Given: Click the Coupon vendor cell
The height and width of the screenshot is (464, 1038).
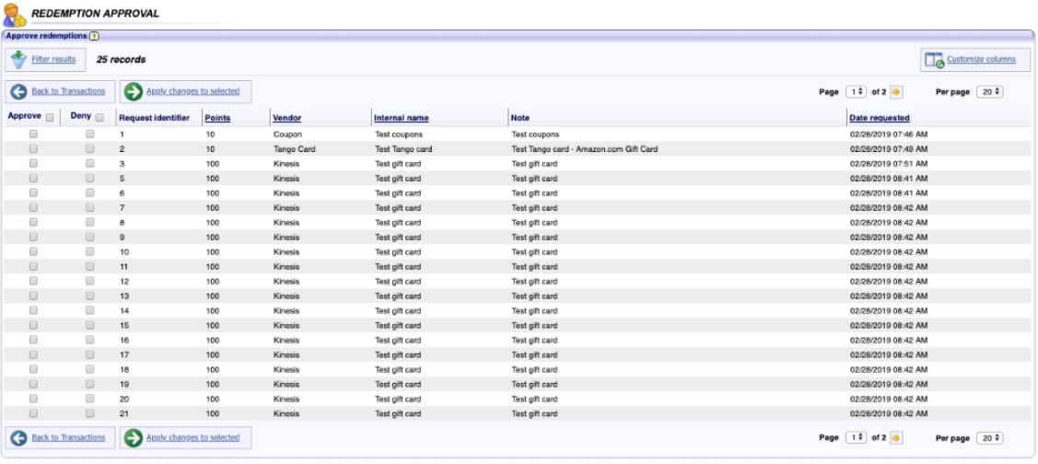Looking at the screenshot, I should pyautogui.click(x=287, y=134).
